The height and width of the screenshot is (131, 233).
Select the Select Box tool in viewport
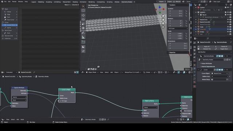click(x=83, y=6)
